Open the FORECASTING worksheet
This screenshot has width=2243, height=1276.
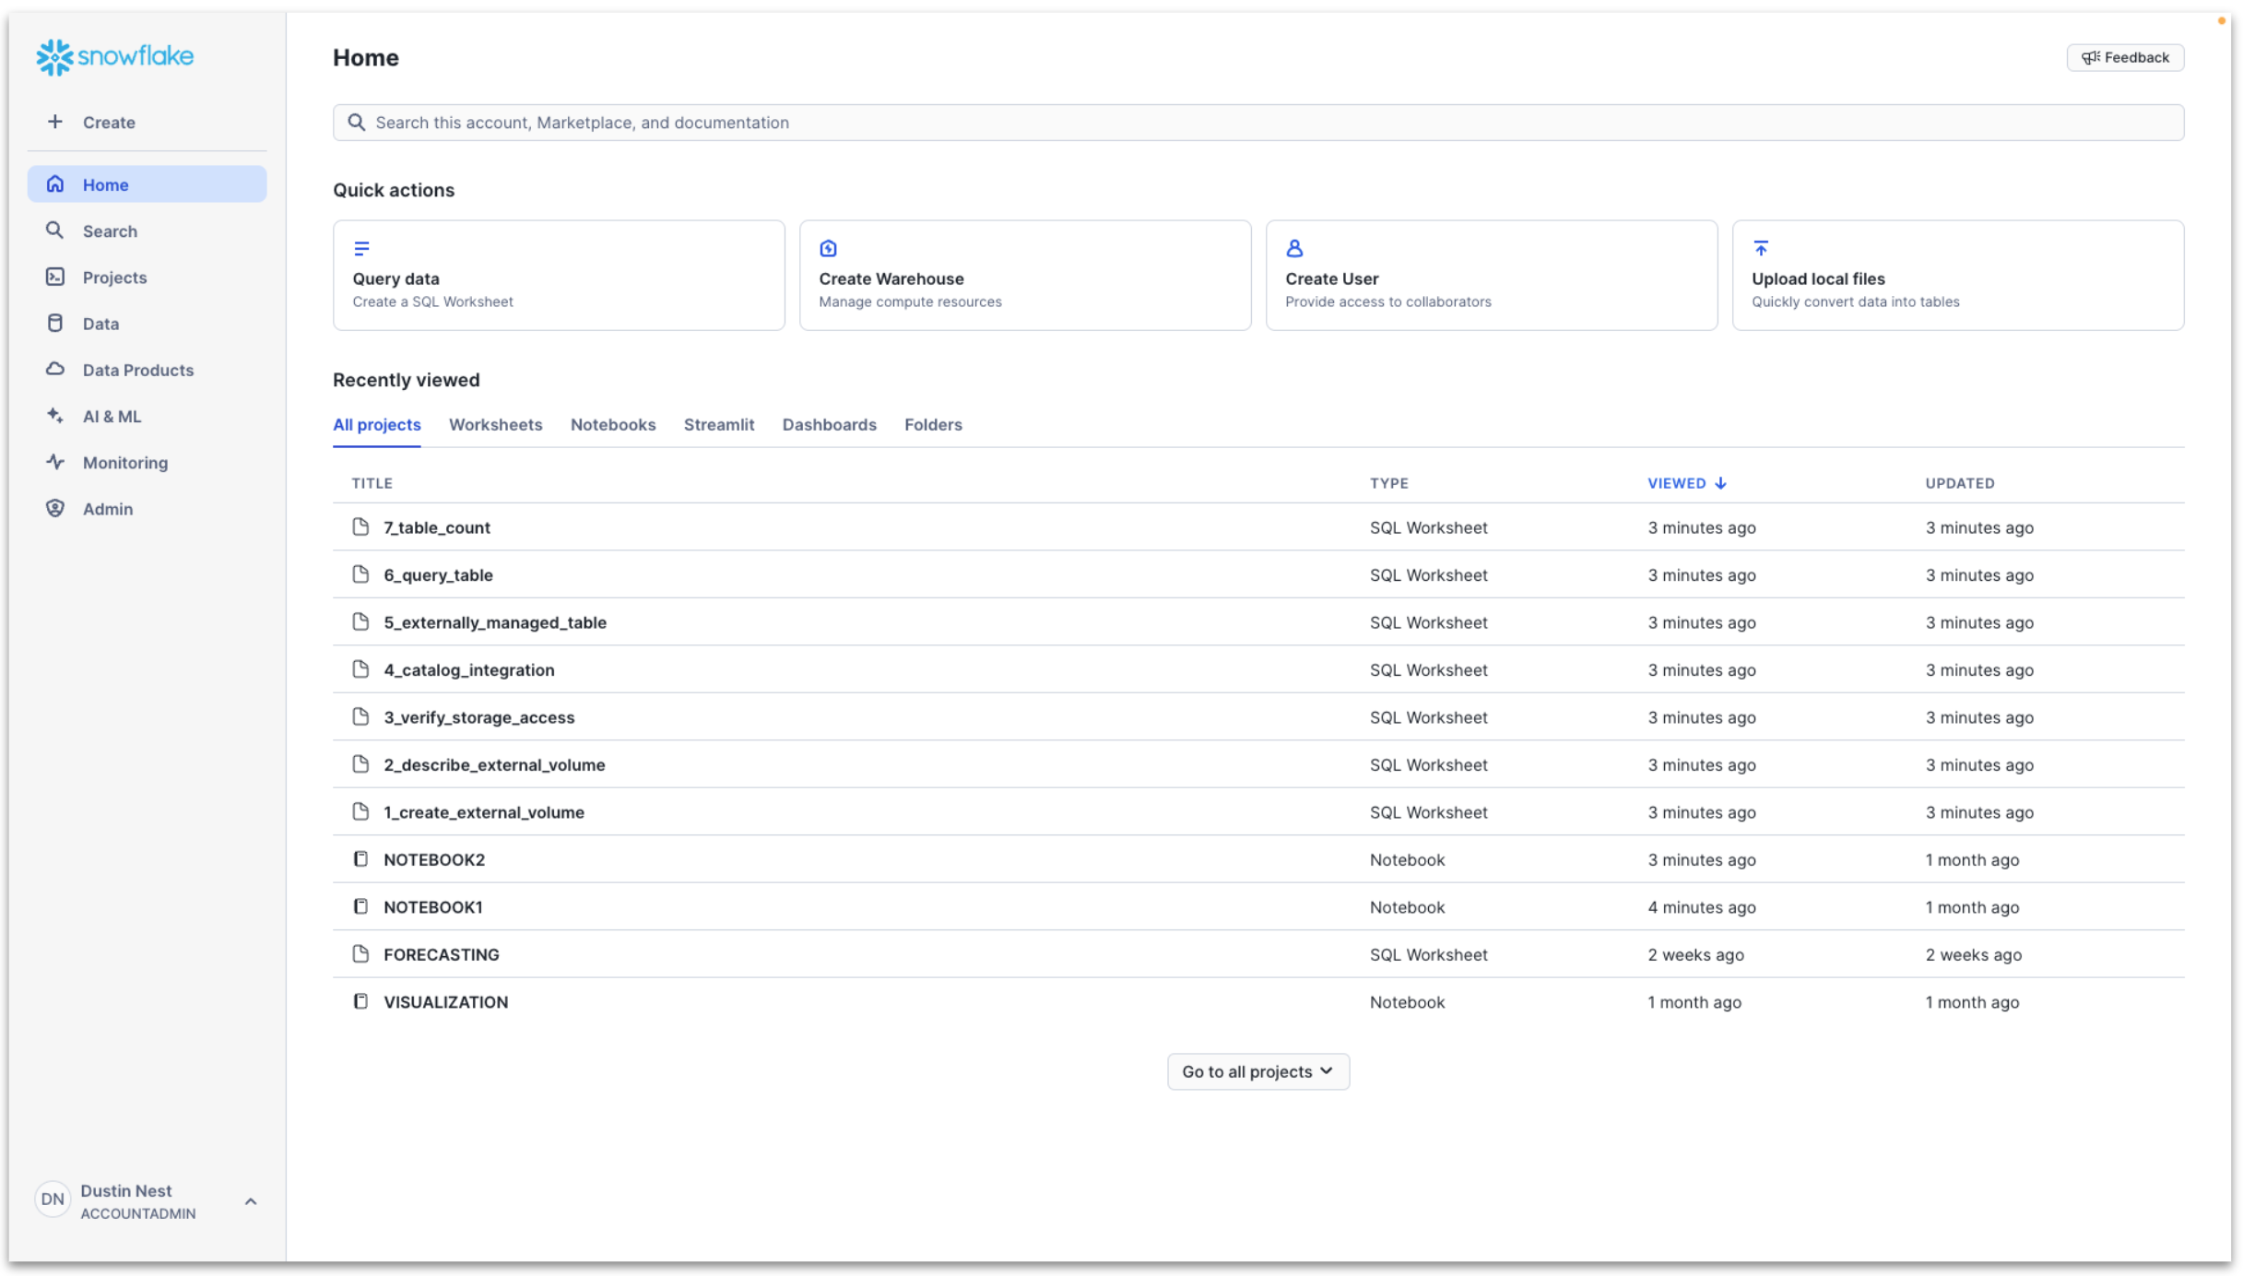pyautogui.click(x=441, y=954)
